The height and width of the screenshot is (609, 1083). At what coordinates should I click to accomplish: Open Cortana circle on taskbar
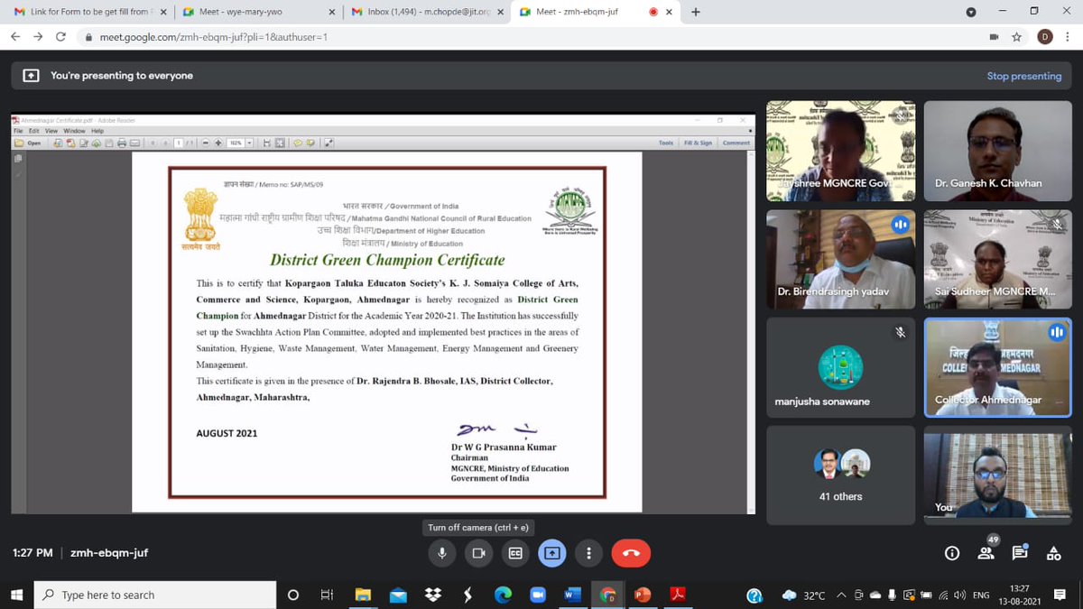pyautogui.click(x=292, y=595)
